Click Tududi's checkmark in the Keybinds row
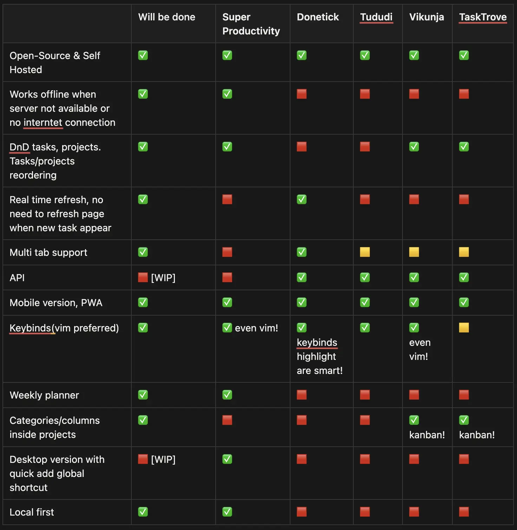The height and width of the screenshot is (530, 517). 365,328
